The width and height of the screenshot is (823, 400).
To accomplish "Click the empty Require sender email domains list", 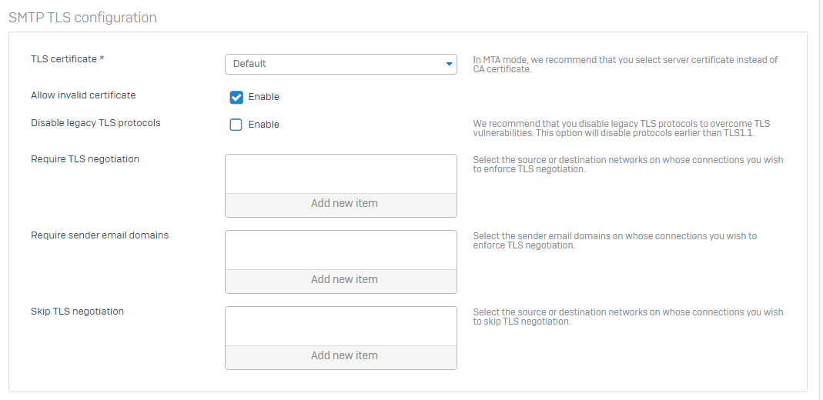I will (340, 250).
